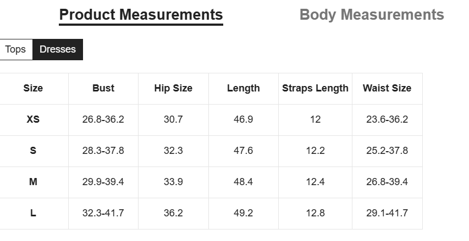Click the M hip size value 33.9
469x241 pixels.
[x=173, y=182]
